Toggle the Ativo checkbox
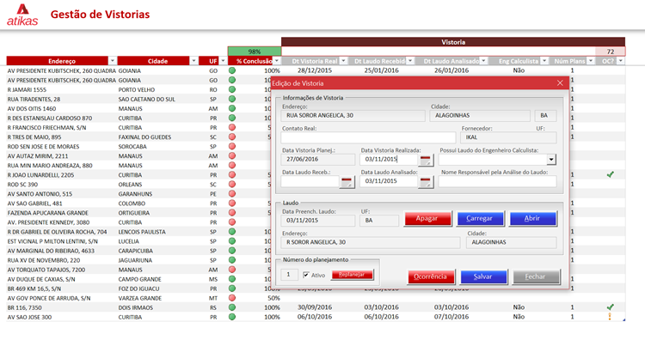The image size is (645, 346). click(306, 275)
